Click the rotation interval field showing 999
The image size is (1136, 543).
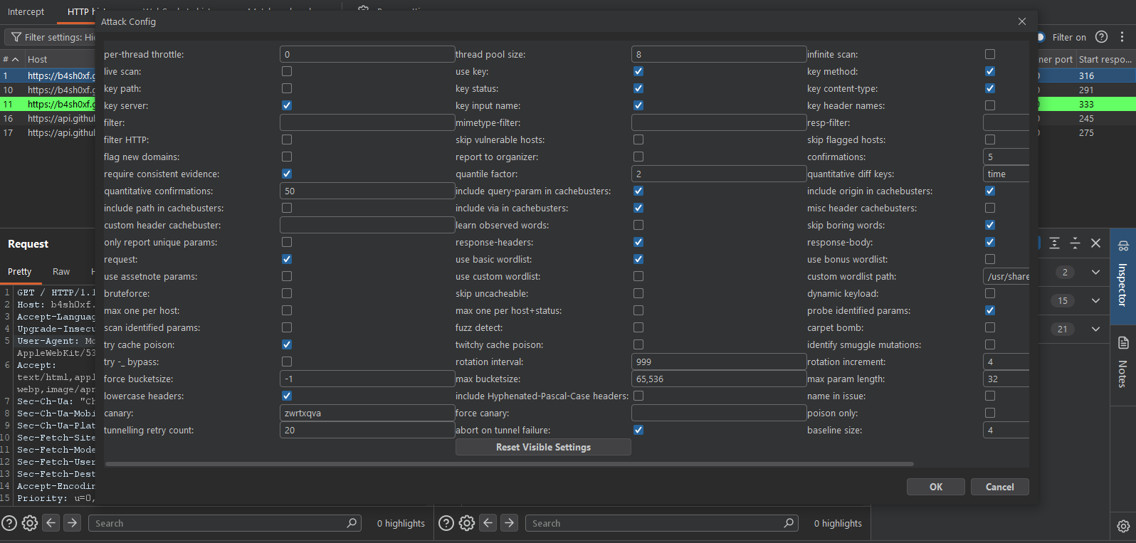tap(719, 362)
